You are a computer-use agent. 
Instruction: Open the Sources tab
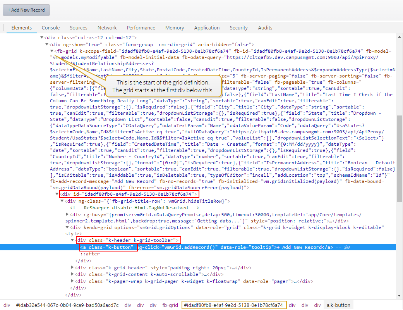pyautogui.click(x=78, y=28)
